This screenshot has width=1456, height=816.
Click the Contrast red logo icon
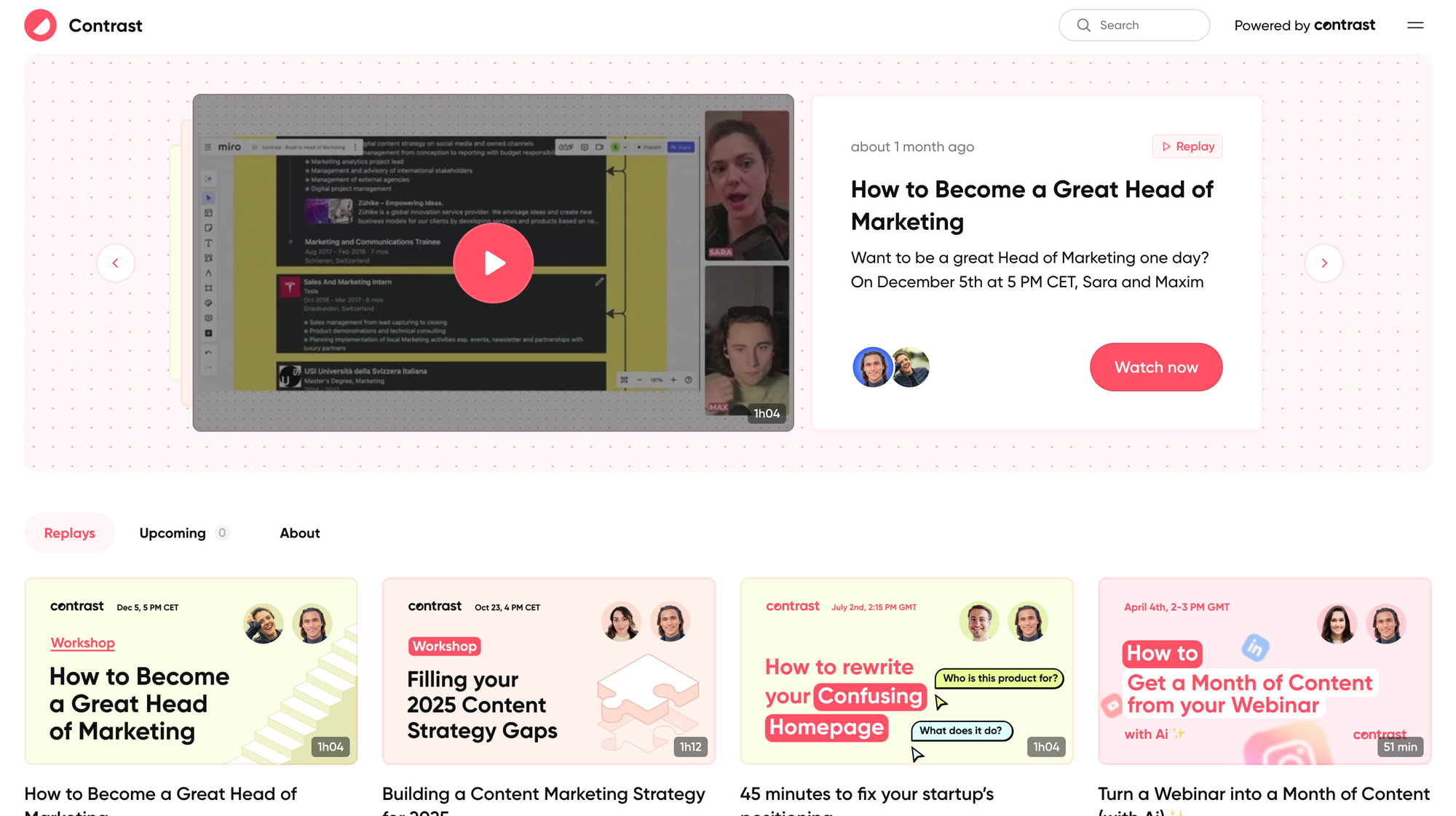click(x=40, y=25)
